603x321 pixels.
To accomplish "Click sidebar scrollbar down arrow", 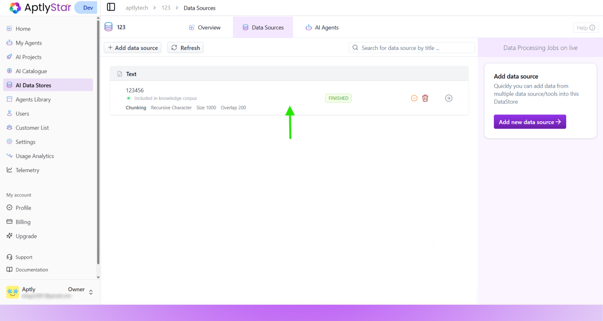I will 98,277.
